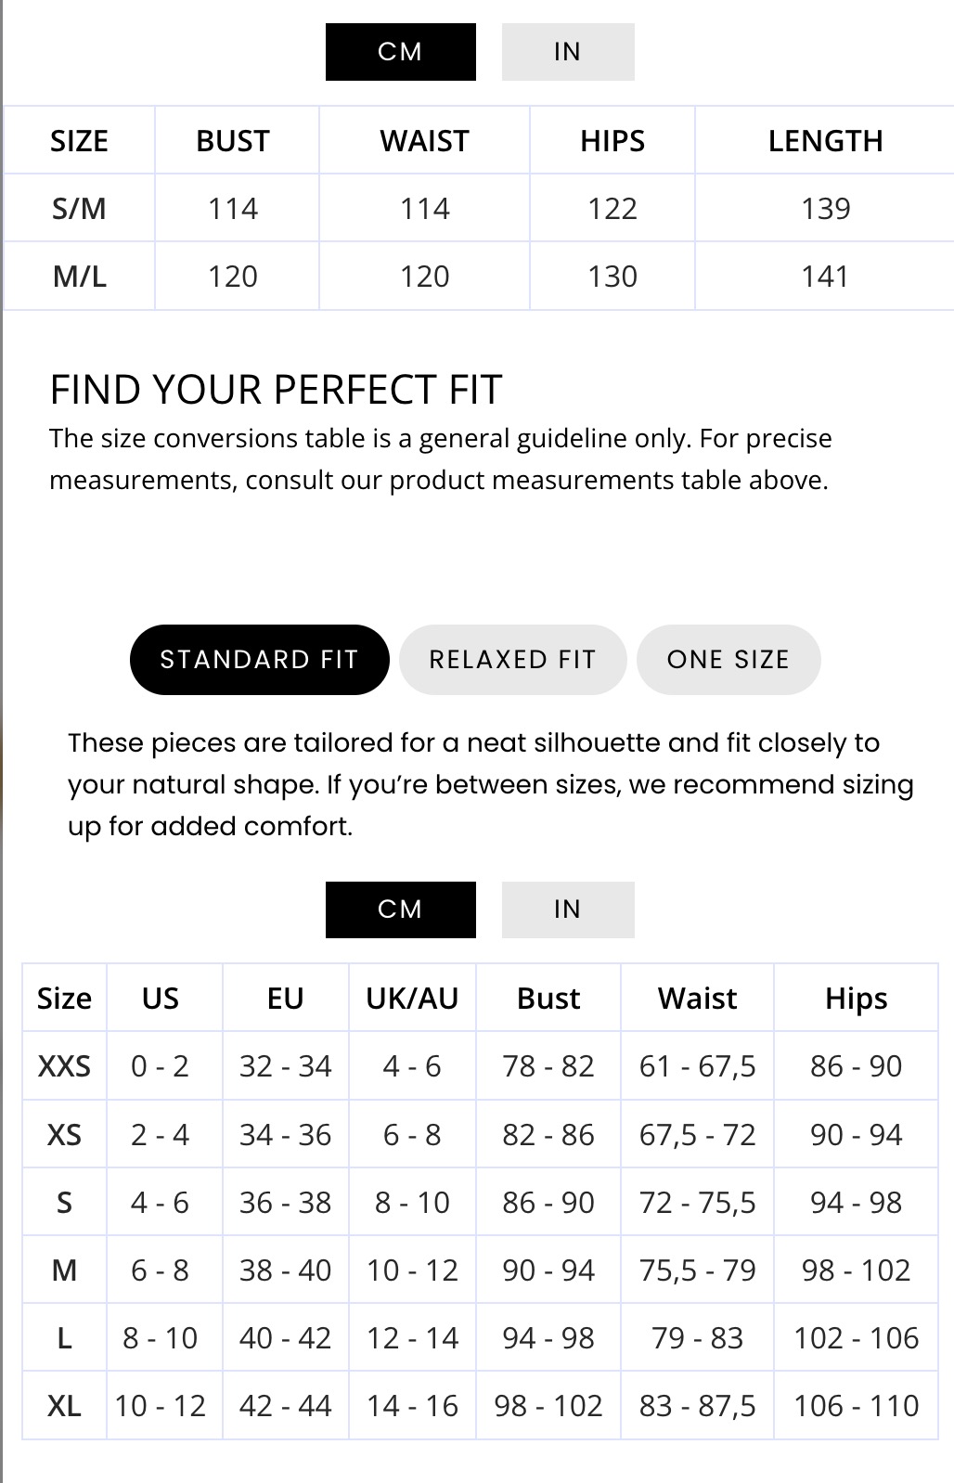Switch to the Relaxed Fit tab
Viewport: 954px width, 1483px height.
[512, 660]
